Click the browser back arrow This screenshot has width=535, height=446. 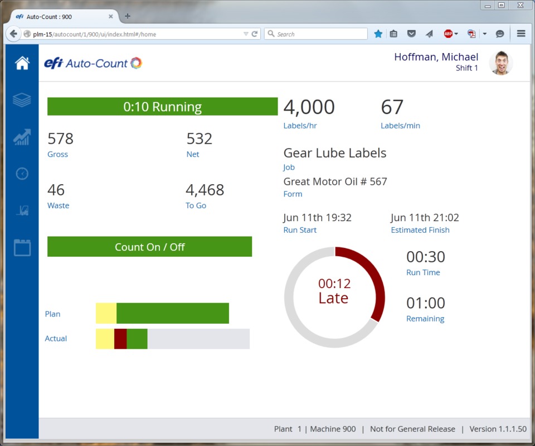(x=13, y=34)
